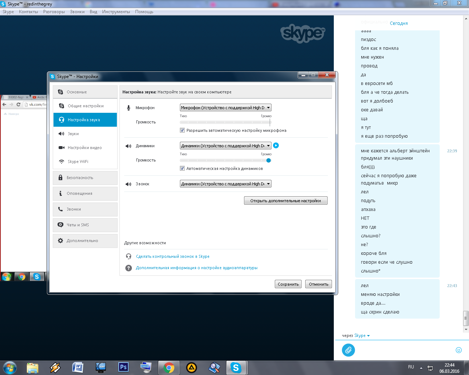Open Windows Explorer from taskbar
The width and height of the screenshot is (469, 375).
point(33,367)
